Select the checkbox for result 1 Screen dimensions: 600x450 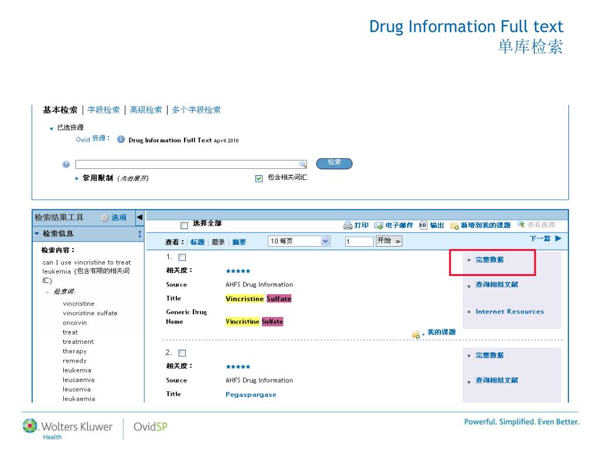[182, 257]
